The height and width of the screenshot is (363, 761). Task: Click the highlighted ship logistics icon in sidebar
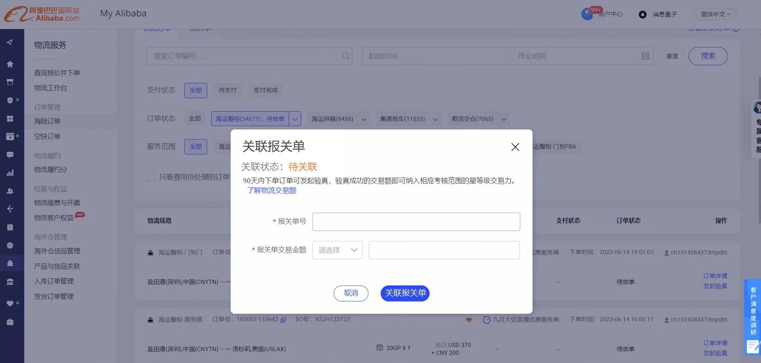pyautogui.click(x=10, y=263)
